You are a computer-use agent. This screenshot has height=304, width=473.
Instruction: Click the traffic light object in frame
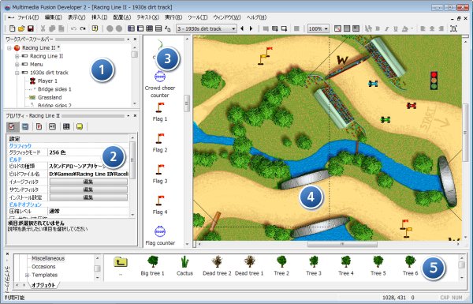click(434, 81)
